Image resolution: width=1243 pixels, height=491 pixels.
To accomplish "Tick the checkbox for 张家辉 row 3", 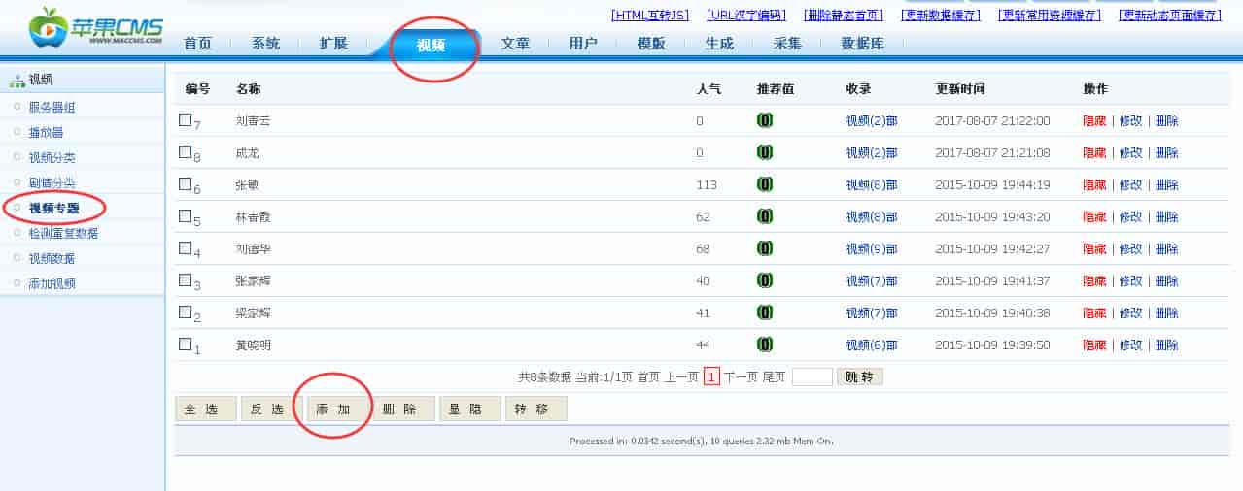I will pos(186,279).
